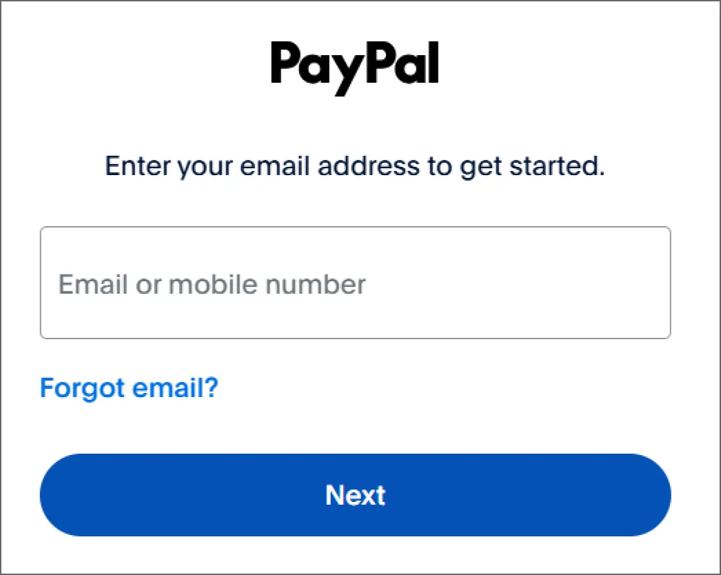Continue by clicking Next
This screenshot has width=721, height=575.
[x=356, y=495]
